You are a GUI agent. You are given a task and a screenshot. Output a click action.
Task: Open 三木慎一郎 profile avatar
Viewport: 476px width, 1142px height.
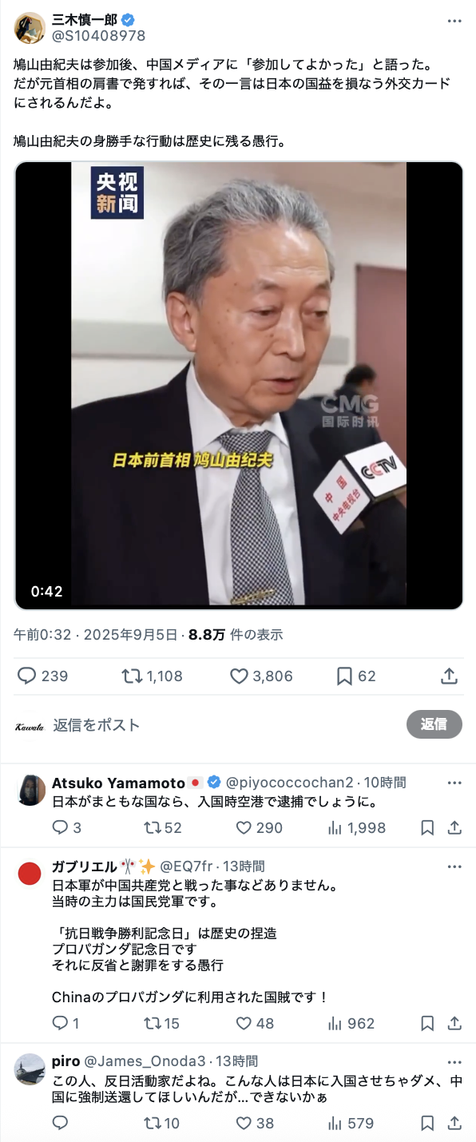click(x=30, y=28)
